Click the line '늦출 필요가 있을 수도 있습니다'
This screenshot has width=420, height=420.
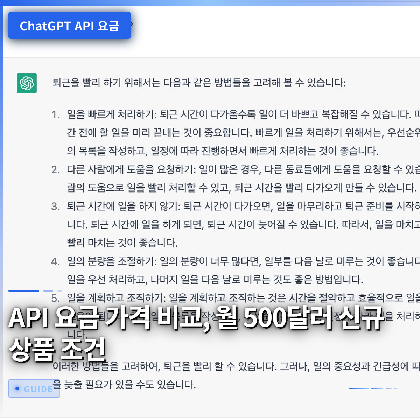pyautogui.click(x=130, y=385)
